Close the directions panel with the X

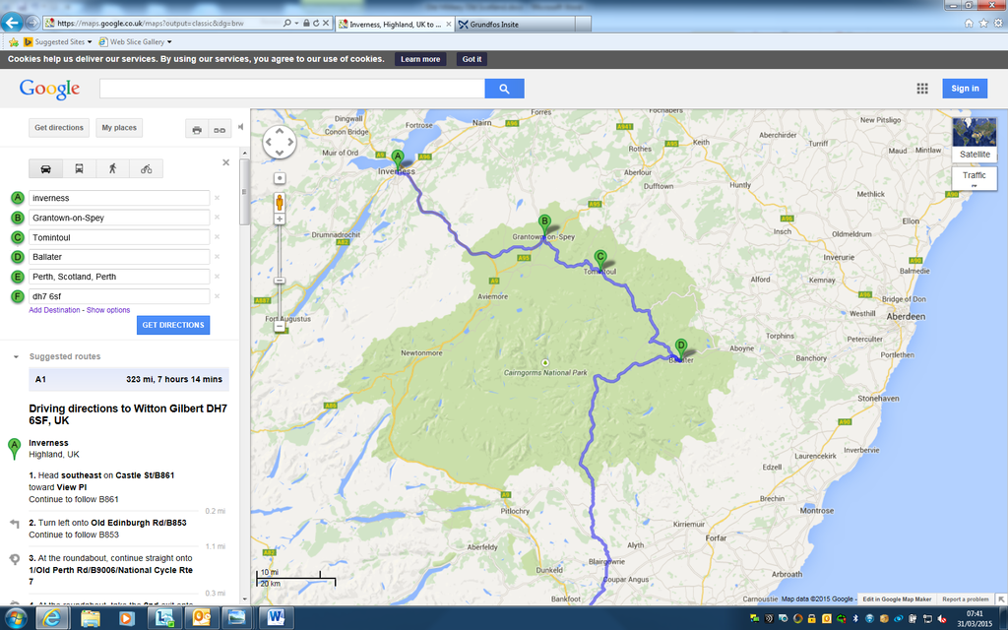[x=225, y=162]
